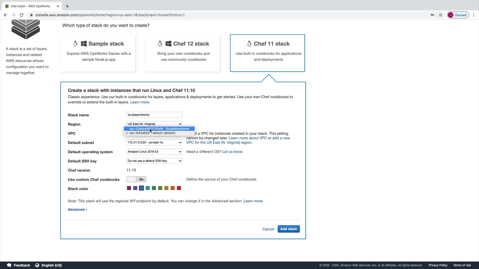
Task: Close the Add stack browser tab
Action: (58, 6)
